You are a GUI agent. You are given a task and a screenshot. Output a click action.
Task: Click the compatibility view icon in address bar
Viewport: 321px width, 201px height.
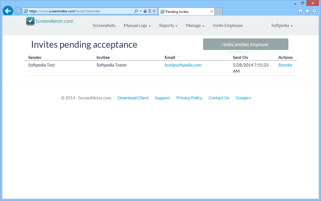pyautogui.click(x=150, y=11)
